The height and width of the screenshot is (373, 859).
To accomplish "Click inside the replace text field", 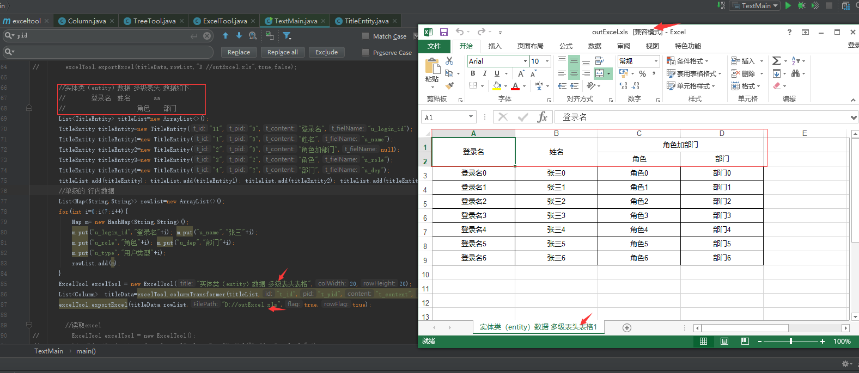I will pos(107,52).
